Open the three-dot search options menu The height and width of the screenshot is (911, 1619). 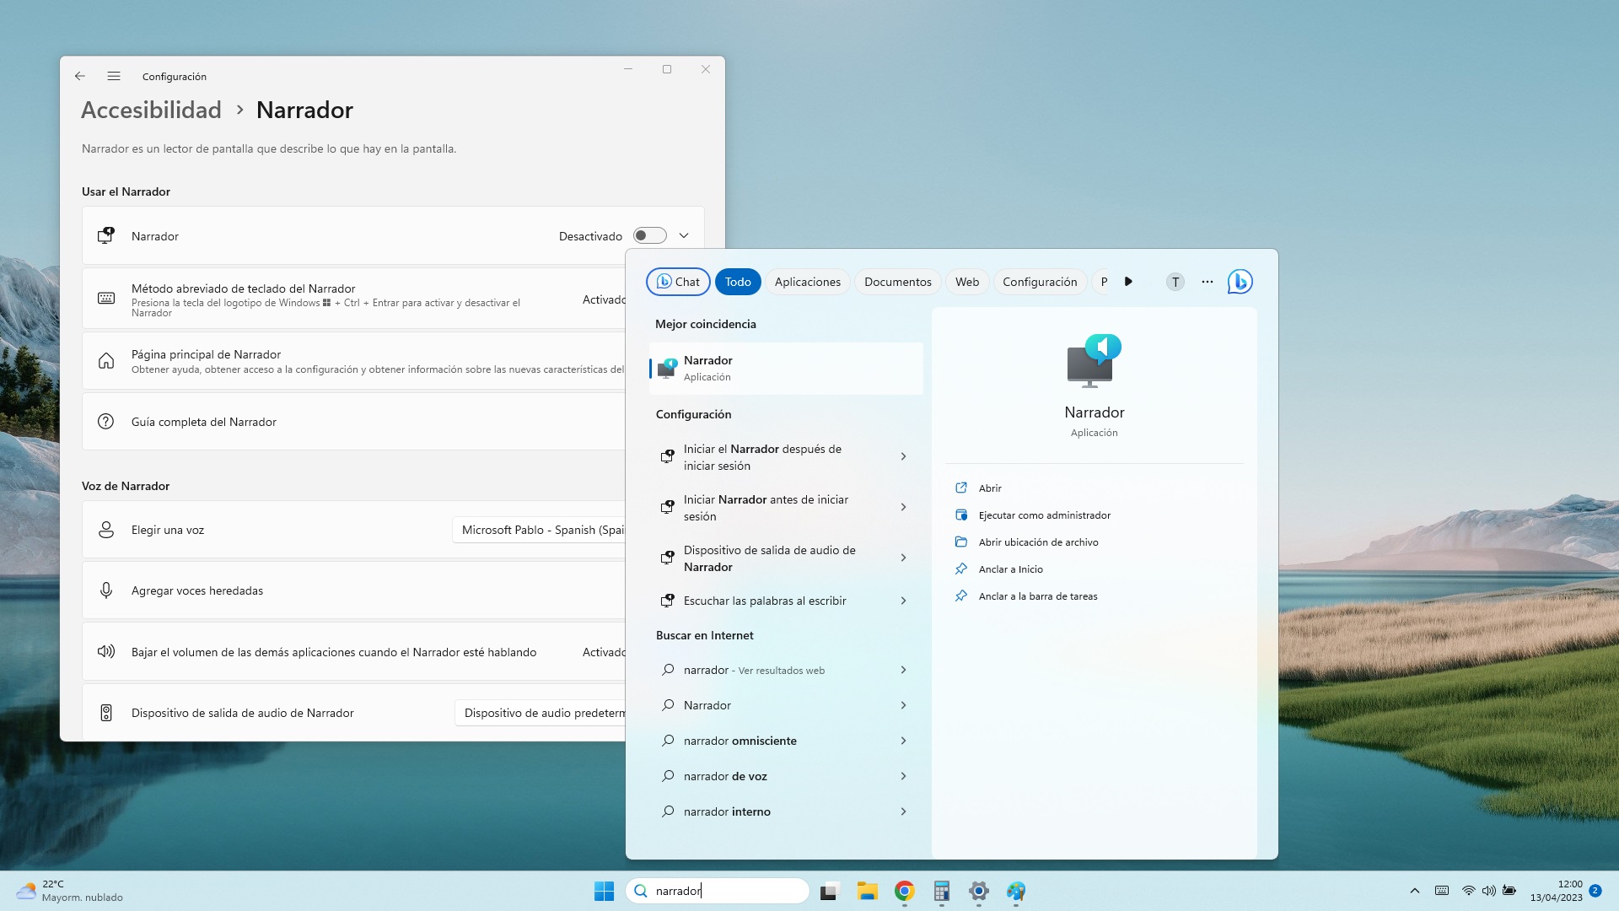coord(1208,282)
